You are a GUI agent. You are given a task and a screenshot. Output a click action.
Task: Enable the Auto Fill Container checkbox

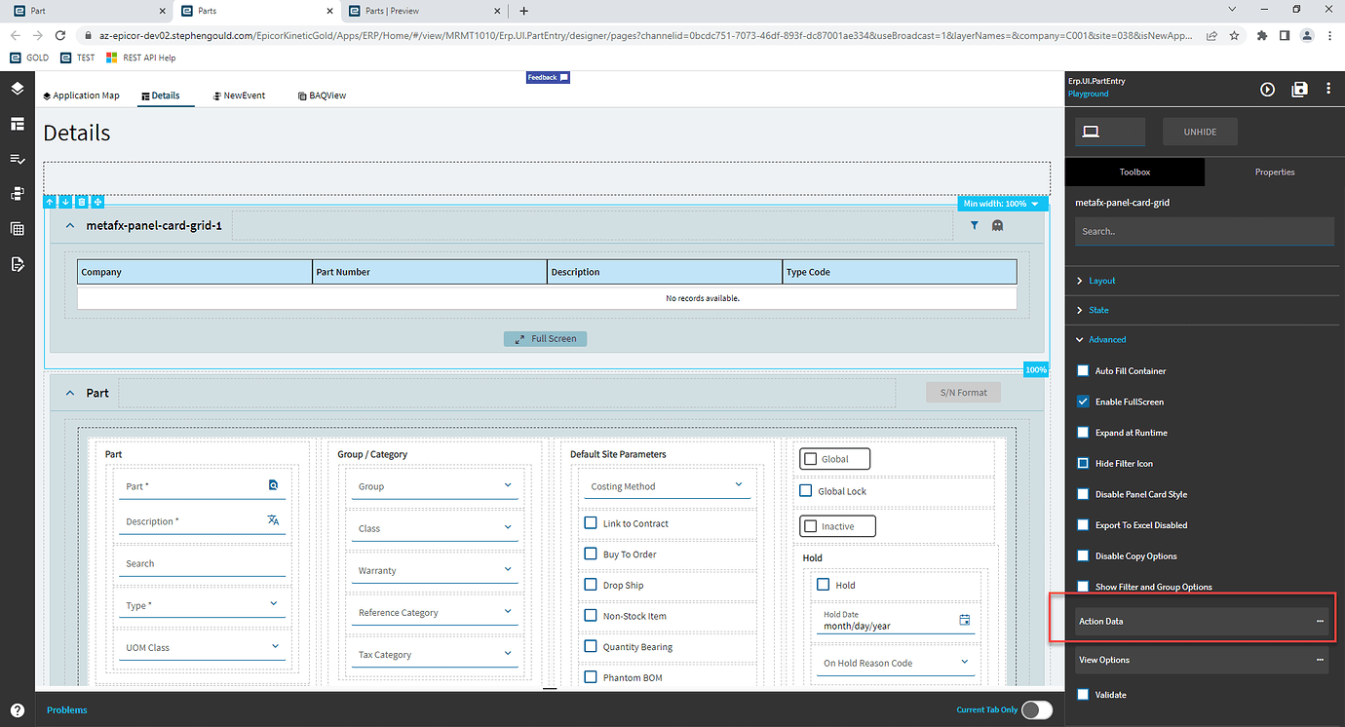tap(1083, 370)
